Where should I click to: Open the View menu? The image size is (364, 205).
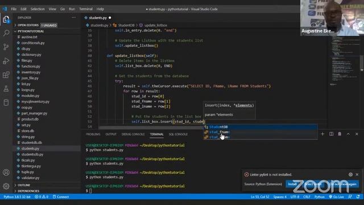[52, 9]
